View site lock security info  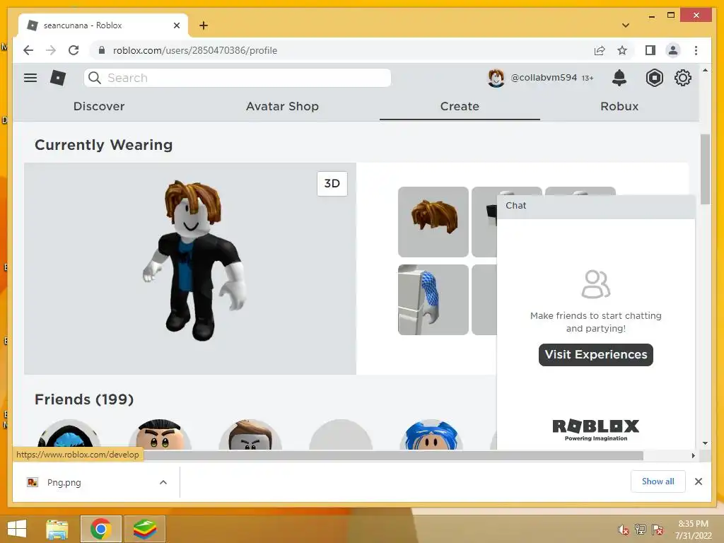(102, 50)
